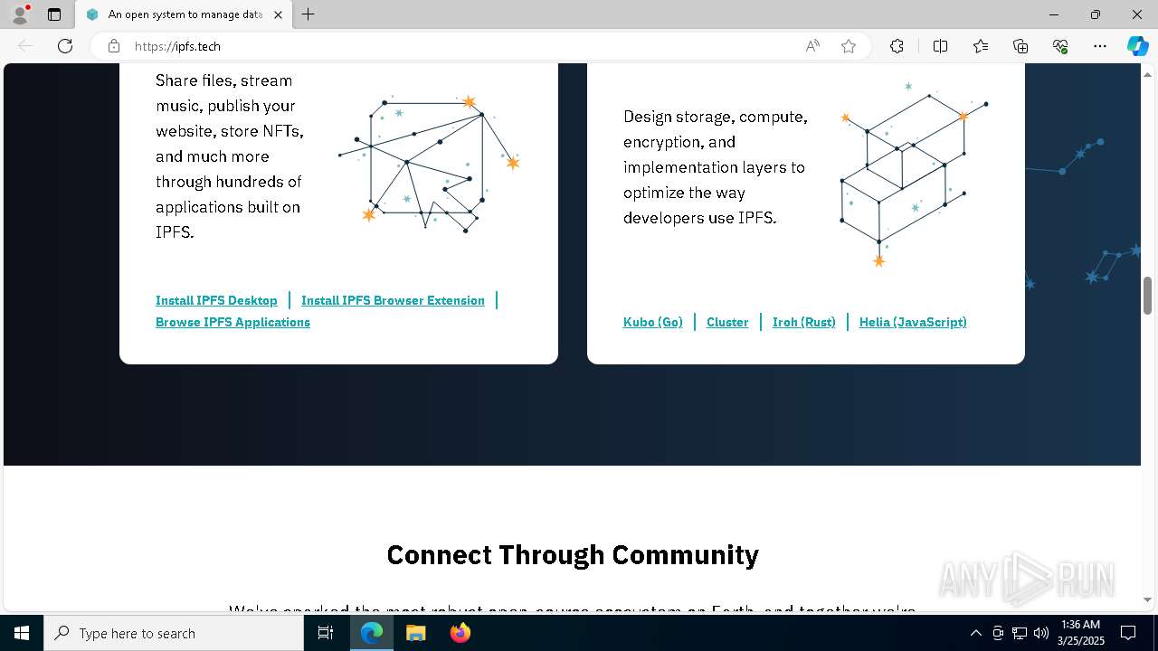Open network status tray icon
Image resolution: width=1158 pixels, height=651 pixels.
coord(1020,633)
